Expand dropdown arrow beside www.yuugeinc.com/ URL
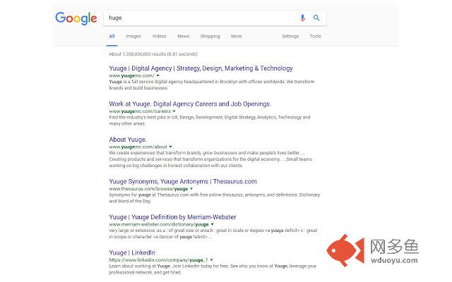This screenshot has width=452, height=282. 157,75
